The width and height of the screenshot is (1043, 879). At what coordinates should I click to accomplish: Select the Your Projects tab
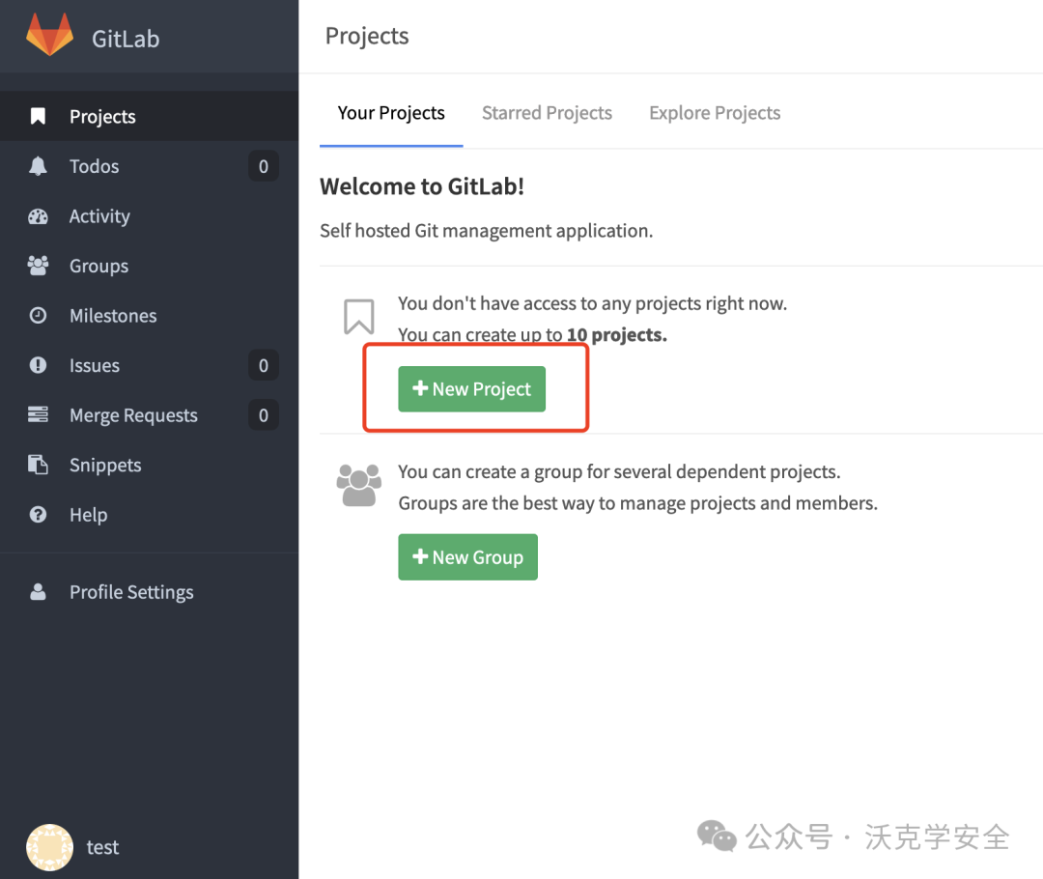coord(391,113)
